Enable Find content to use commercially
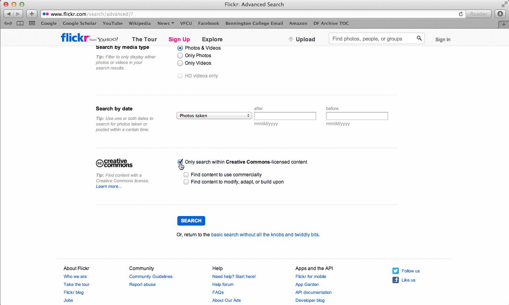This screenshot has width=509, height=305. click(x=186, y=175)
